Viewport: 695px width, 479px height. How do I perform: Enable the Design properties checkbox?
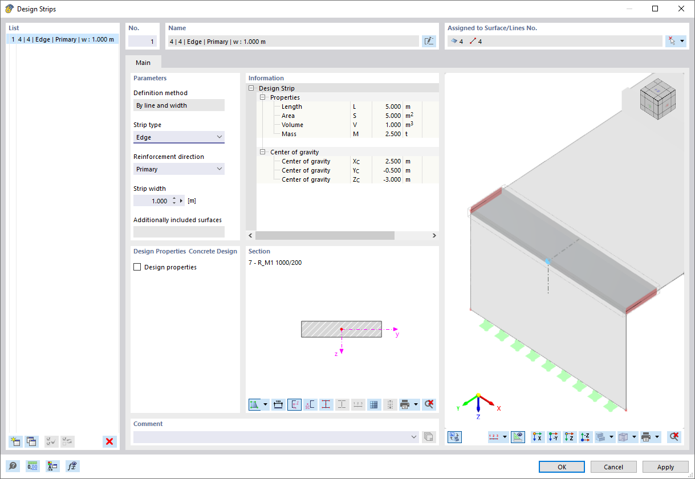[x=136, y=267]
